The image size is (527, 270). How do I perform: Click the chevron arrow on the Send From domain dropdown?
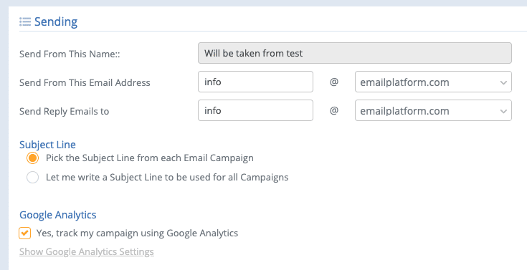(503, 82)
